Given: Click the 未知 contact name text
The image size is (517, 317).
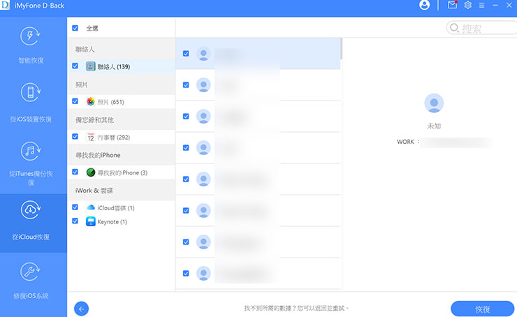Looking at the screenshot, I should (434, 126).
